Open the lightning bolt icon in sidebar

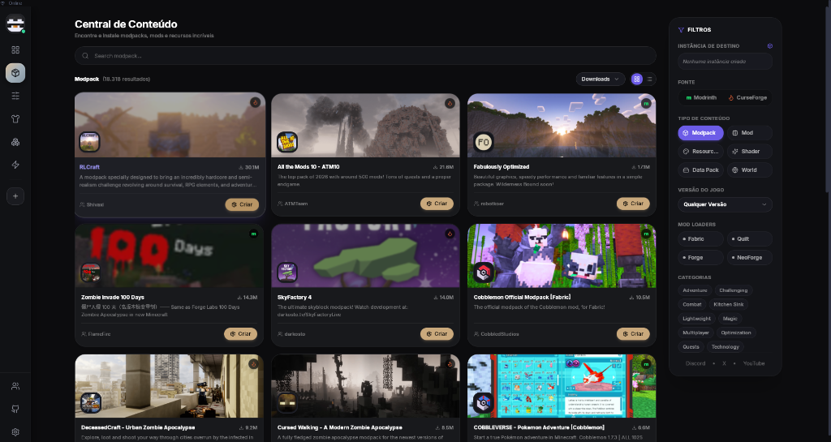point(15,165)
